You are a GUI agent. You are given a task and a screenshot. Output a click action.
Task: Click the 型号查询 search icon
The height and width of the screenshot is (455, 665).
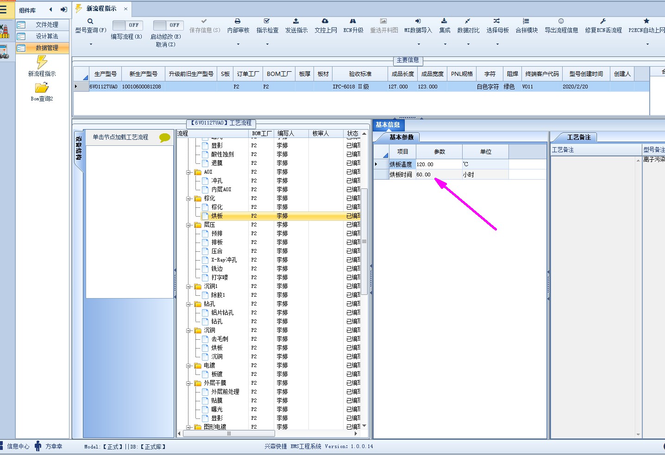[90, 21]
